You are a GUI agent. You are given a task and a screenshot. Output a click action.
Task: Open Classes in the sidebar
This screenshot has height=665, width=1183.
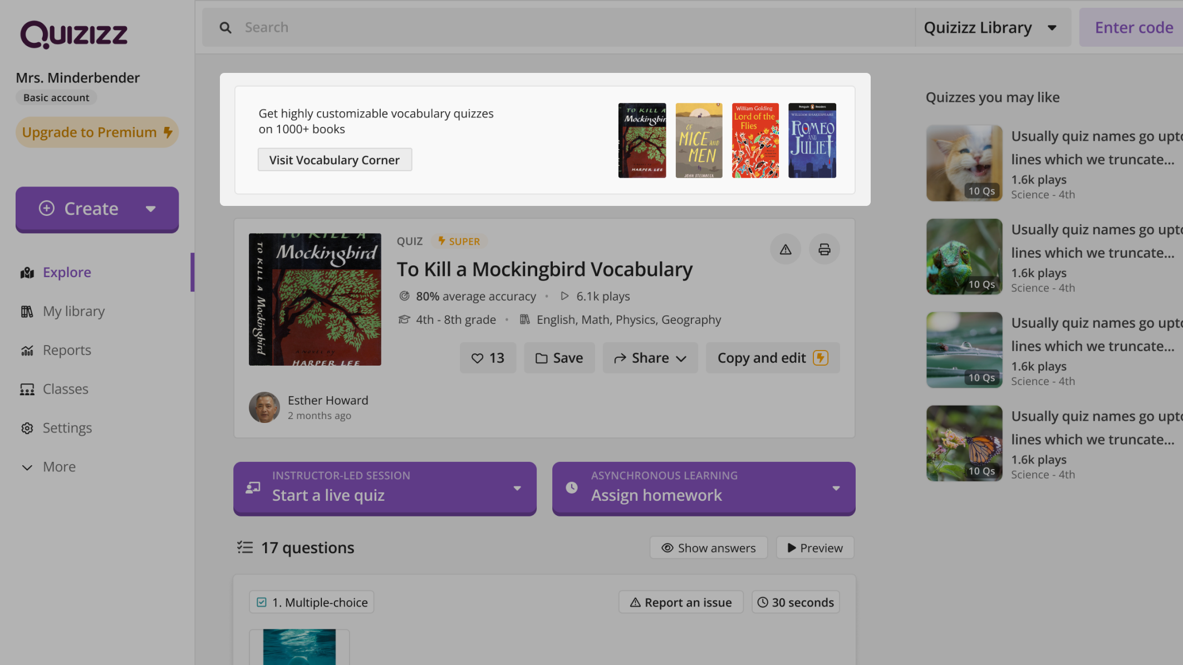point(66,390)
